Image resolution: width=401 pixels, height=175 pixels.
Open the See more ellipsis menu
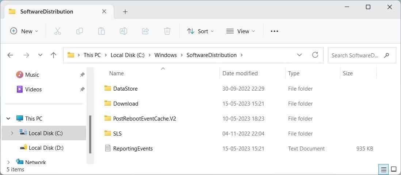274,31
